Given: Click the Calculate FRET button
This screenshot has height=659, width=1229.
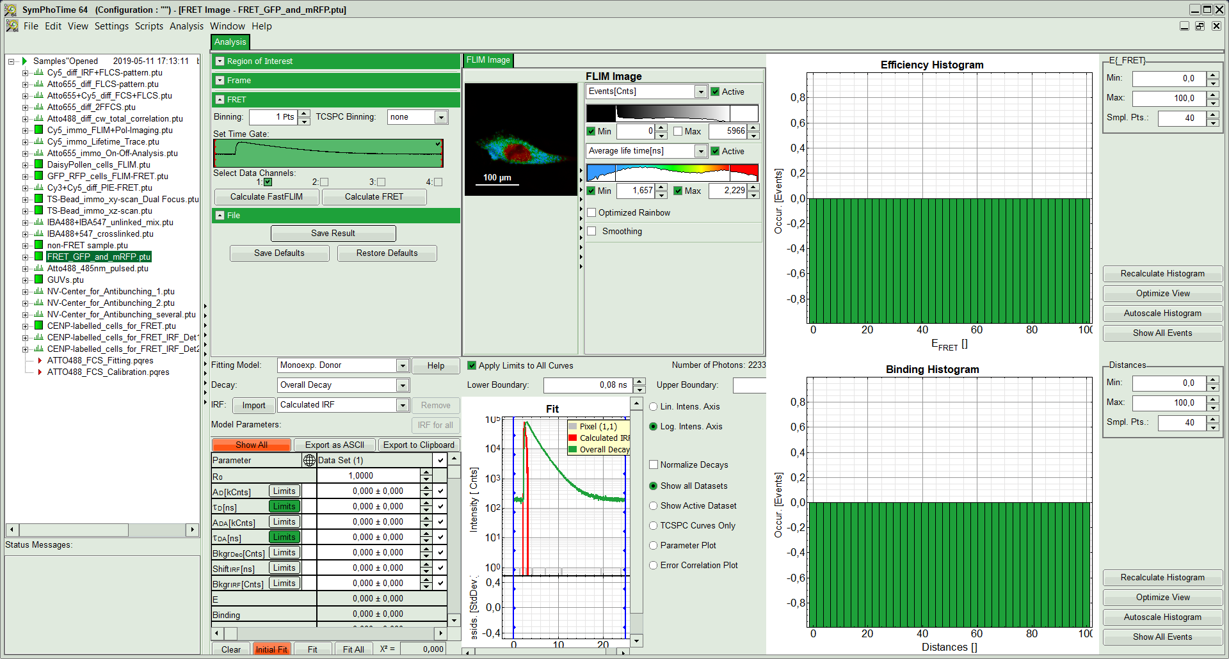Looking at the screenshot, I should (x=374, y=197).
